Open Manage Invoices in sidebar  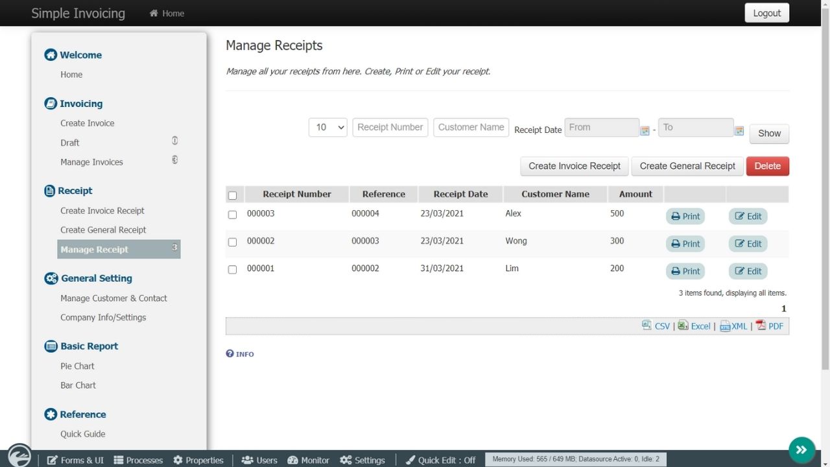(91, 162)
